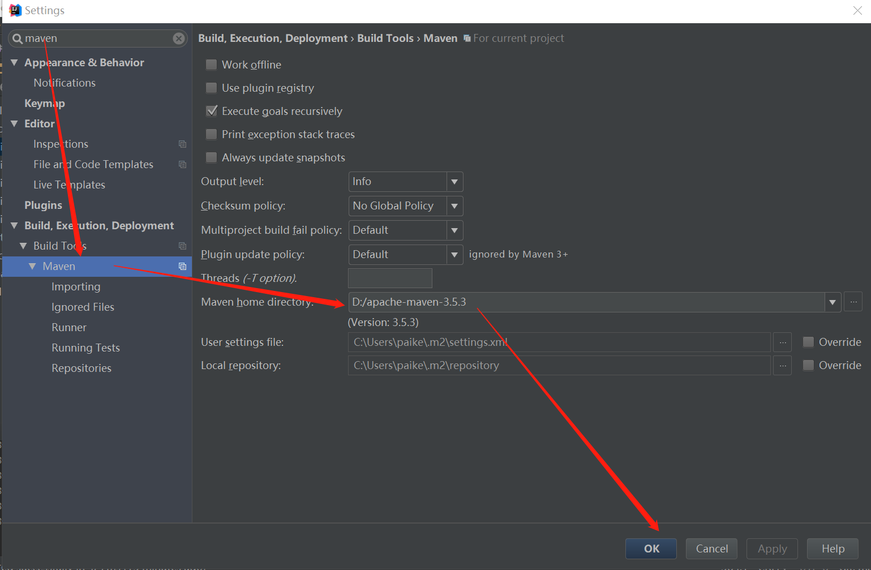Viewport: 871px width, 570px height.
Task: Toggle Override for Local repository
Action: pyautogui.click(x=808, y=365)
